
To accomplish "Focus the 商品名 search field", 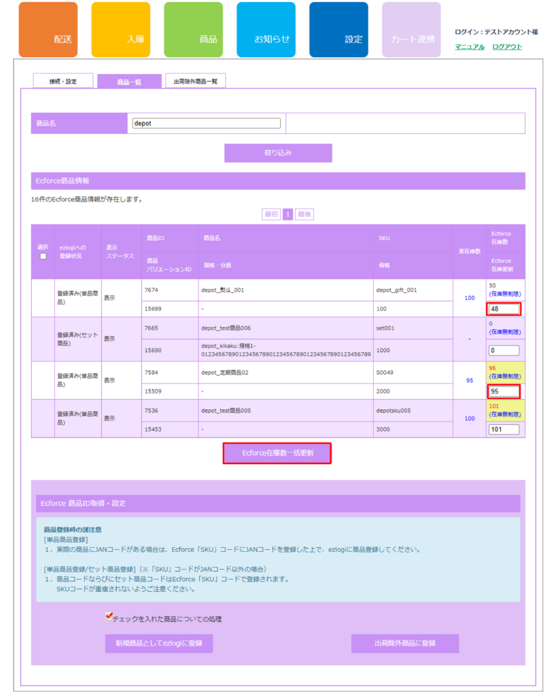I will [x=207, y=124].
